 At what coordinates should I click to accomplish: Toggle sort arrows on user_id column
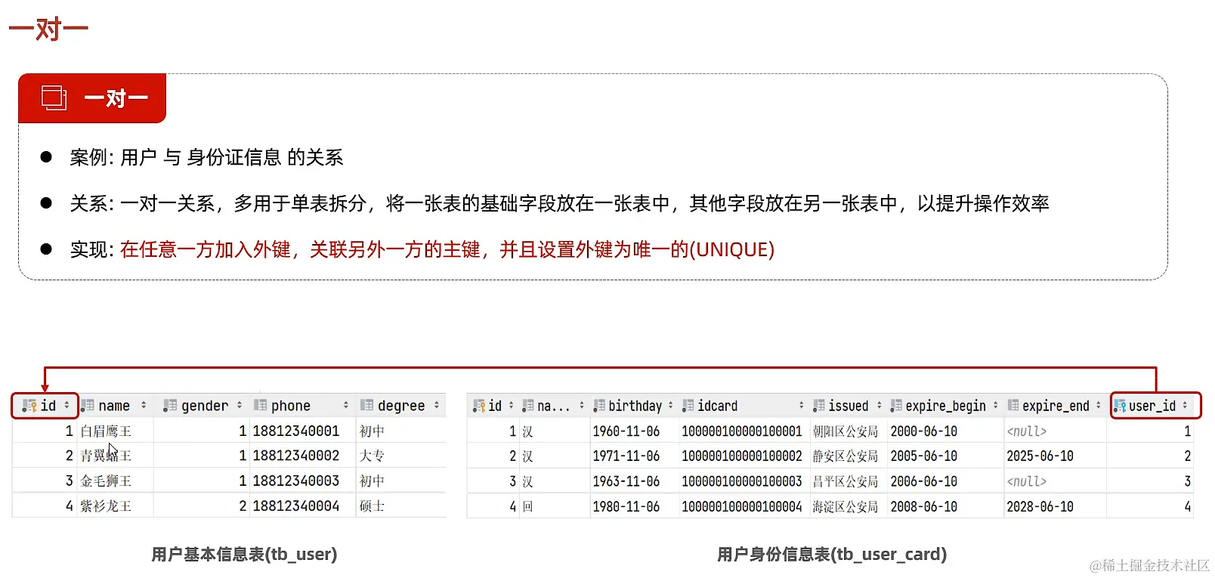pyautogui.click(x=1185, y=406)
